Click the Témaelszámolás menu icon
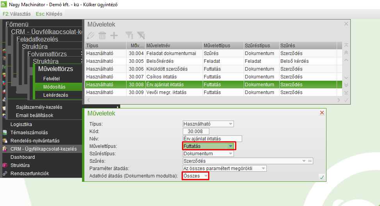380x206 pixels. (5, 132)
